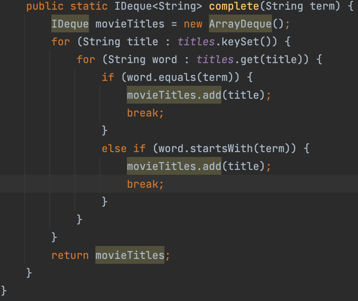Image resolution: width=358 pixels, height=301 pixels.
Task: Click movieTitles.add under the equals check
Action: click(x=174, y=95)
